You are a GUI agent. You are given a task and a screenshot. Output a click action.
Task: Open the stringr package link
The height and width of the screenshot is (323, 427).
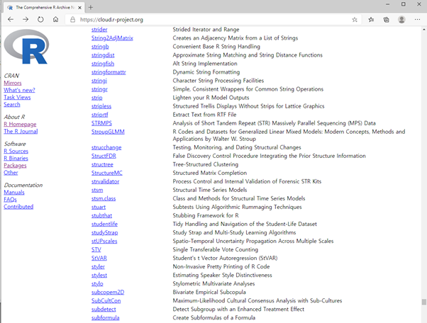(x=100, y=89)
